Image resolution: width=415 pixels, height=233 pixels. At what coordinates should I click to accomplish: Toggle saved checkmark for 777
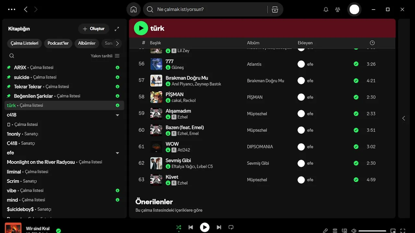356,64
